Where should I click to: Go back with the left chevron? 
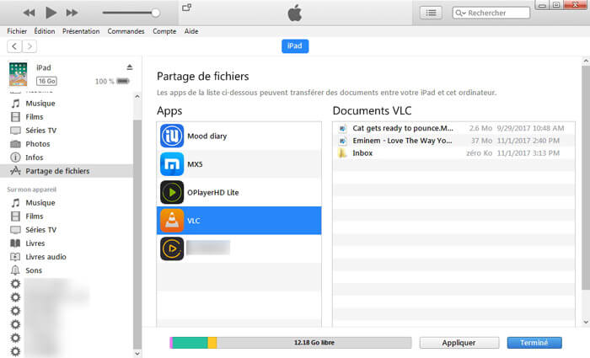pos(14,46)
